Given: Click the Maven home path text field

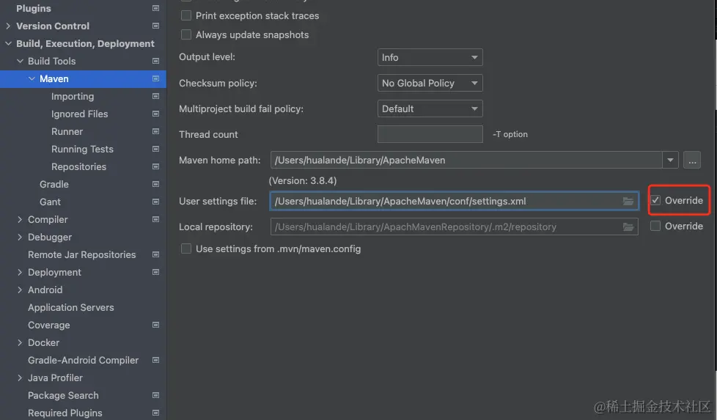Looking at the screenshot, I should (x=466, y=160).
